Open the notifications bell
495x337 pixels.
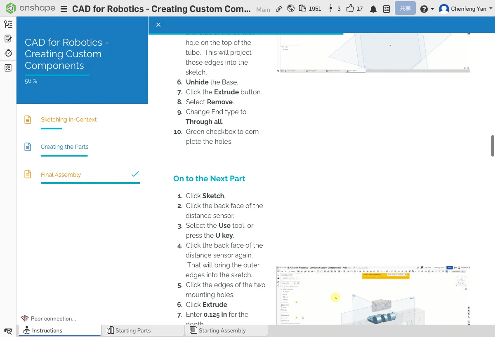[x=373, y=9]
